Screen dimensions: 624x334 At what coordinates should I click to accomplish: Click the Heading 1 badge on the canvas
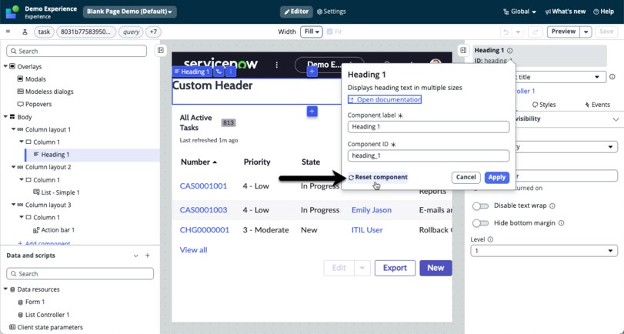click(x=192, y=72)
